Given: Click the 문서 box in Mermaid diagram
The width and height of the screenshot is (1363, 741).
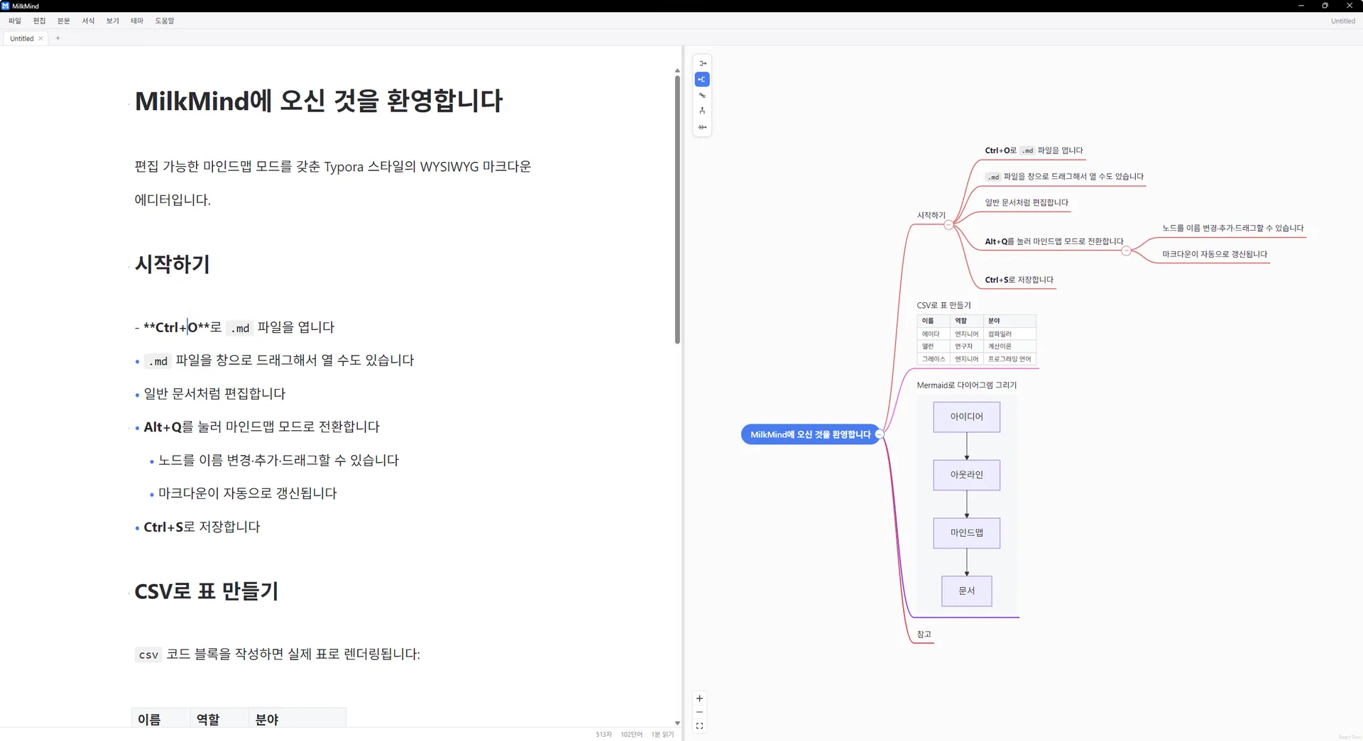Looking at the screenshot, I should tap(967, 591).
